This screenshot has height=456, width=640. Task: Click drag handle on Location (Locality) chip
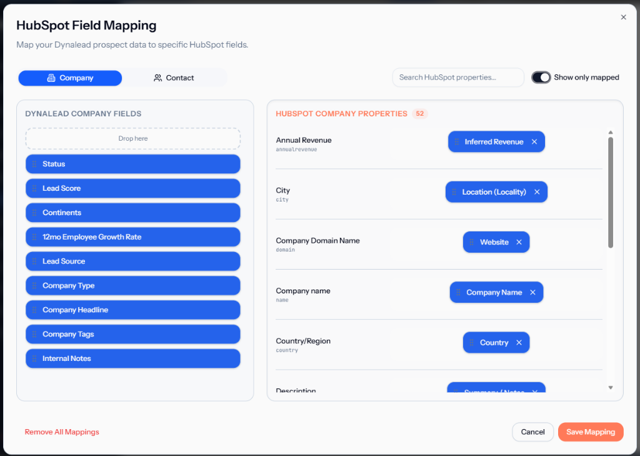[x=454, y=192]
